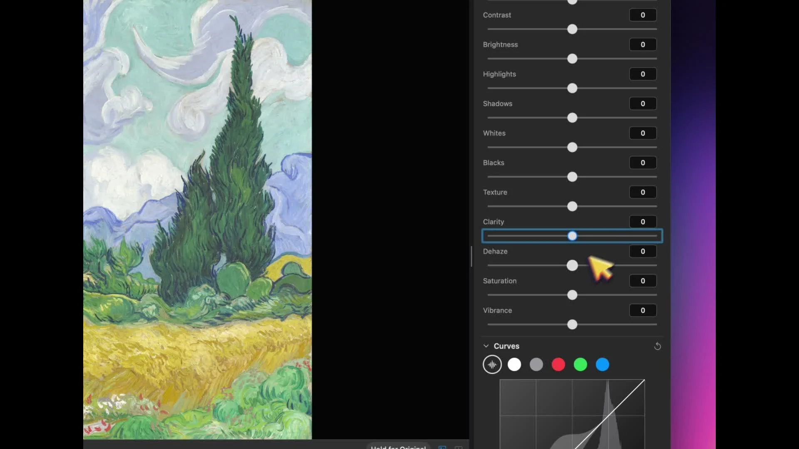
Task: Click the Vibrance label text
Action: tap(497, 310)
